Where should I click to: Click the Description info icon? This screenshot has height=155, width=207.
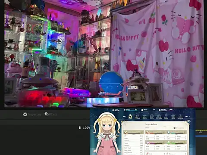174,128
